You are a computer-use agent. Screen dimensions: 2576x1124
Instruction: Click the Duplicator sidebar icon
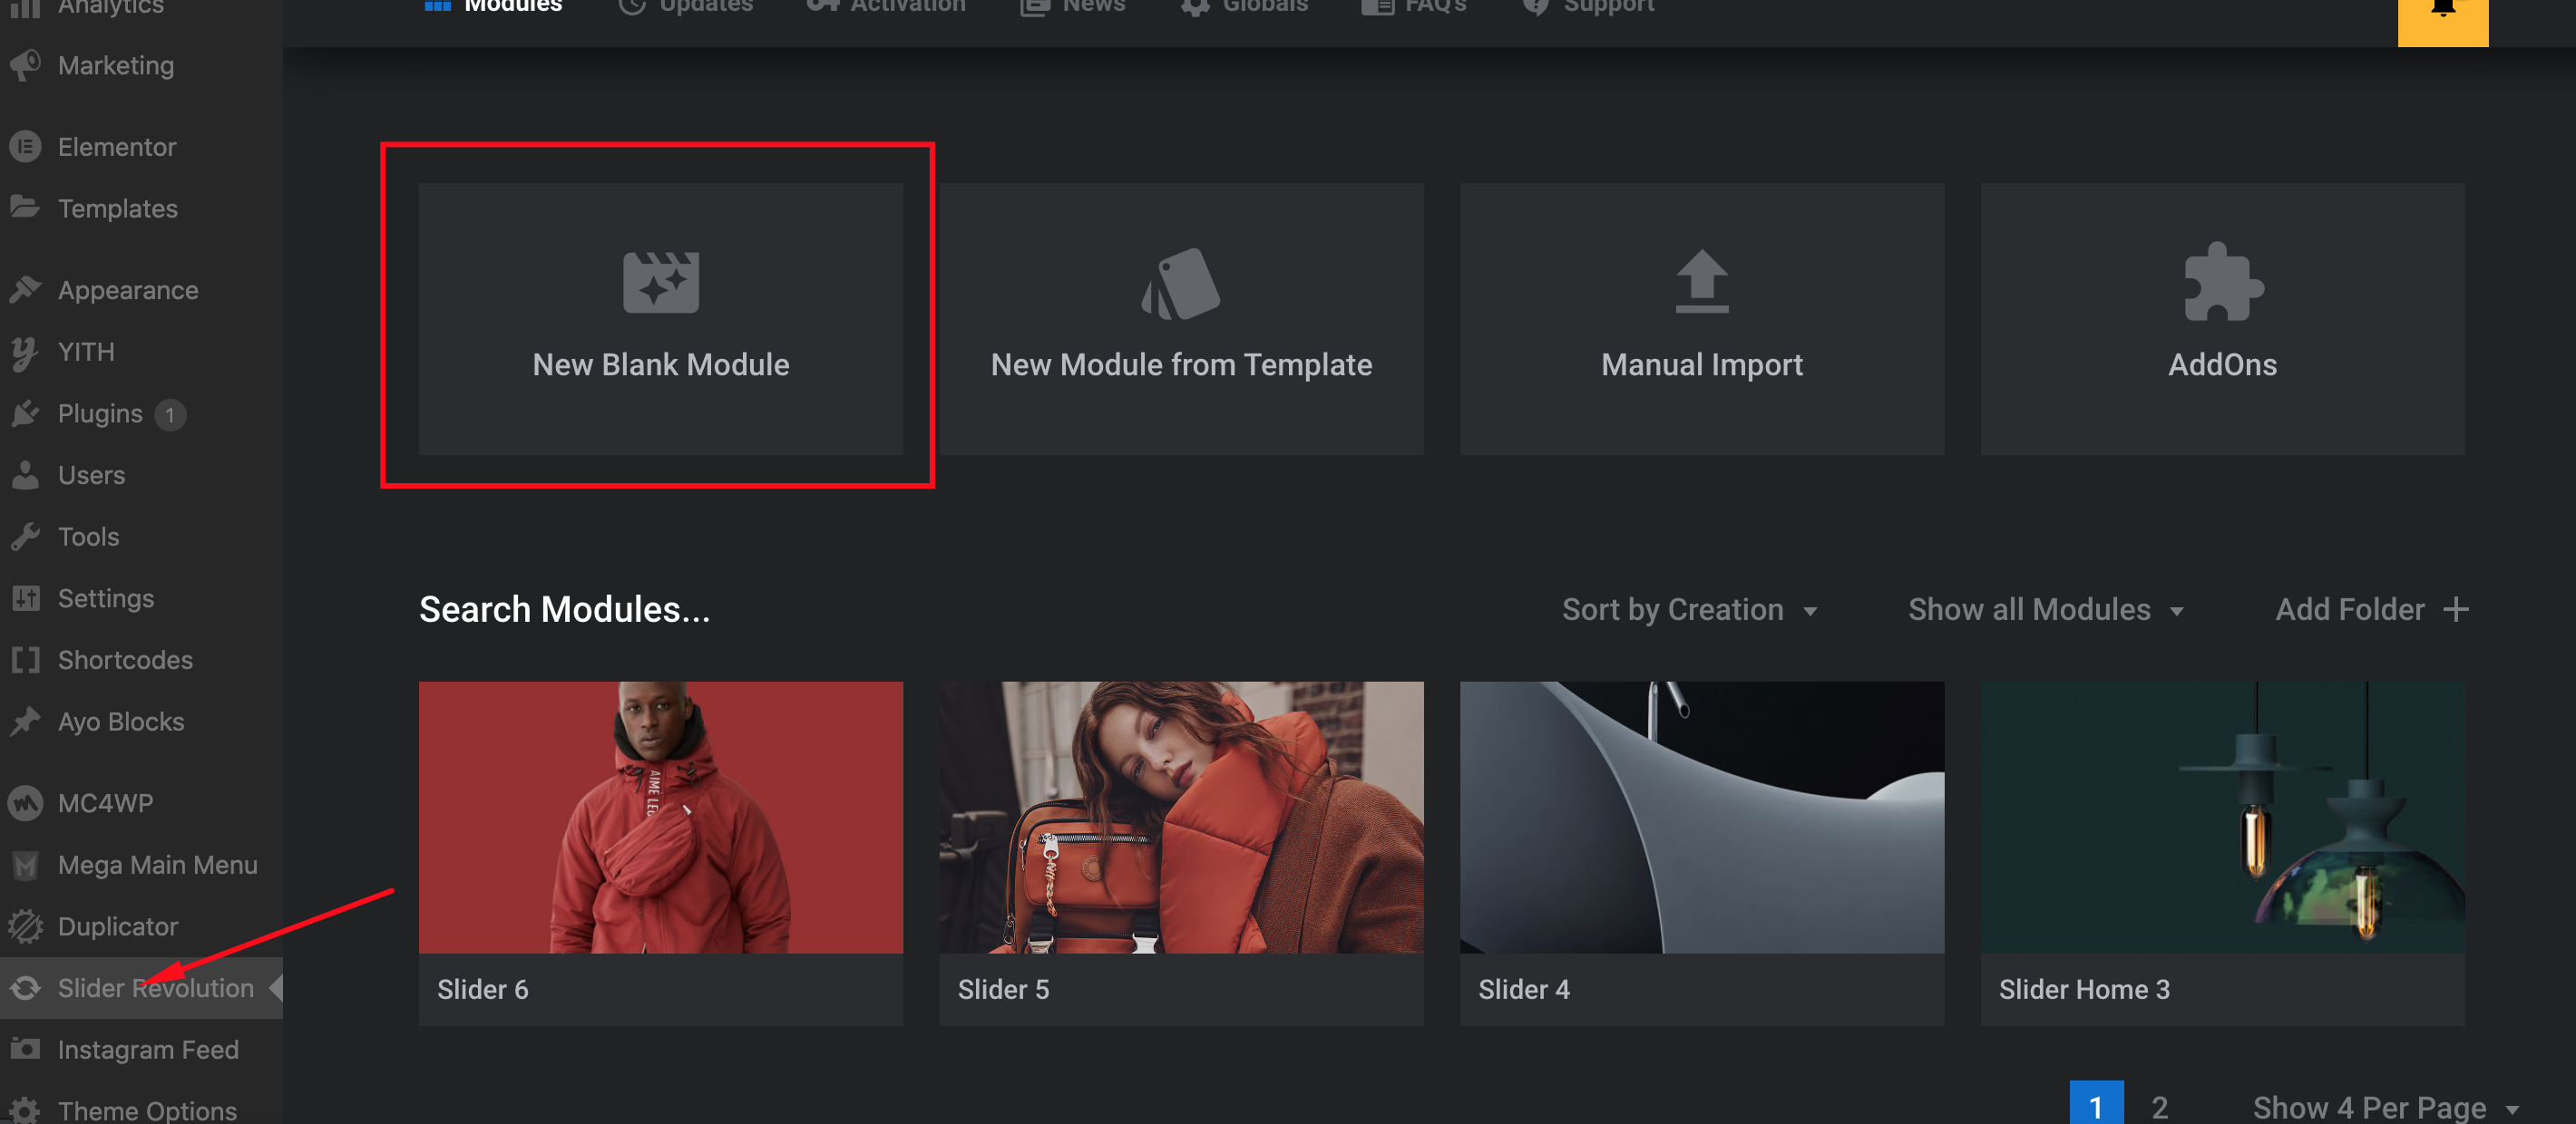27,926
